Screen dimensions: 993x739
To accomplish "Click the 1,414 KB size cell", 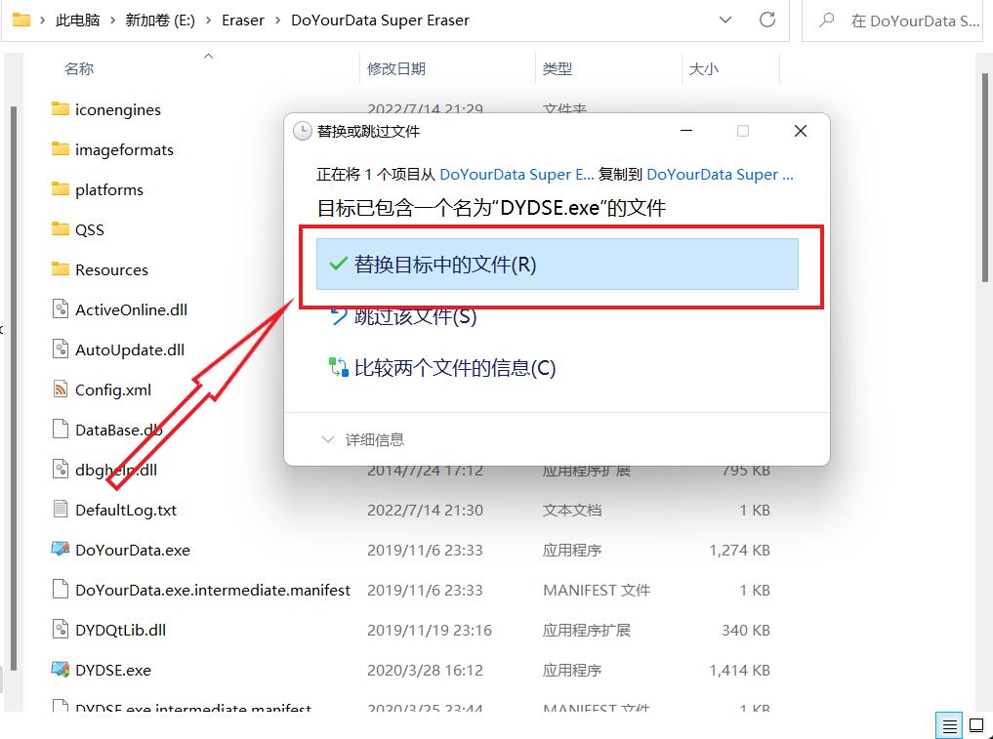I will 740,670.
